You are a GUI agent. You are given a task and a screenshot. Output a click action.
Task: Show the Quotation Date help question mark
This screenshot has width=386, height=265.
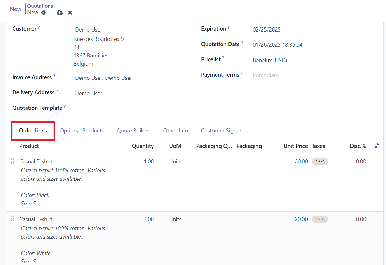(x=242, y=43)
